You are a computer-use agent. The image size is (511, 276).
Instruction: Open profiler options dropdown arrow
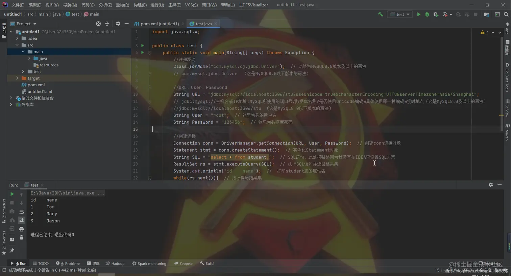coord(451,15)
